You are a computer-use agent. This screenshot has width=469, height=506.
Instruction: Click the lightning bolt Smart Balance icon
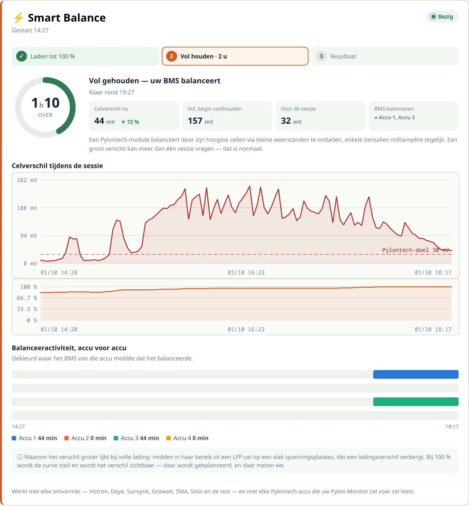coord(18,18)
